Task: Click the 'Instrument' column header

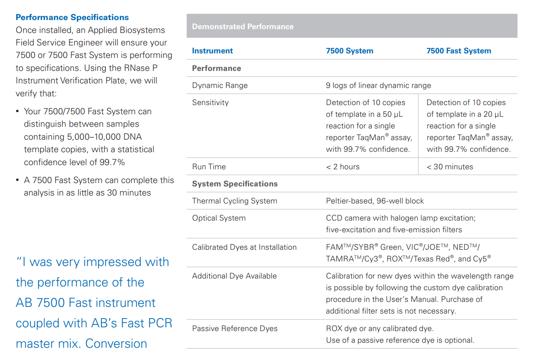Action: coord(213,51)
